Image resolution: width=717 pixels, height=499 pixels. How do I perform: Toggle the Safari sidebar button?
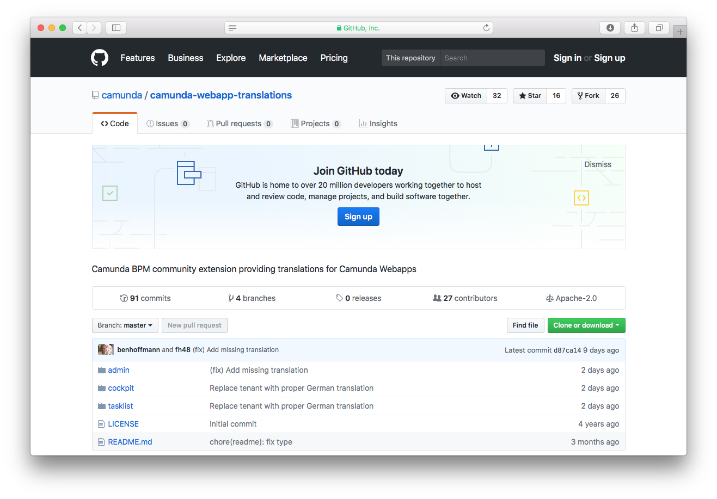[x=116, y=28]
